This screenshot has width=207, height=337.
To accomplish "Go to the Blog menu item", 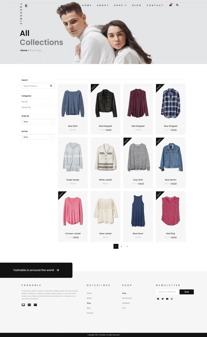I will tap(137, 5).
